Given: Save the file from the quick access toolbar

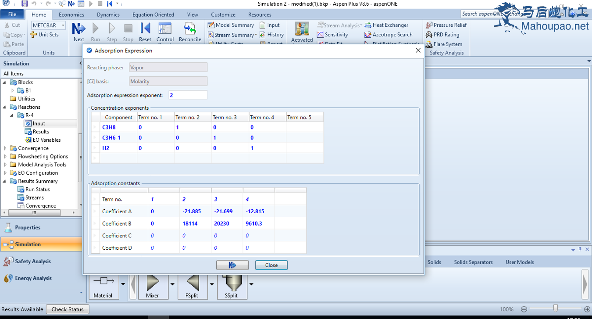Looking at the screenshot, I should (25, 4).
